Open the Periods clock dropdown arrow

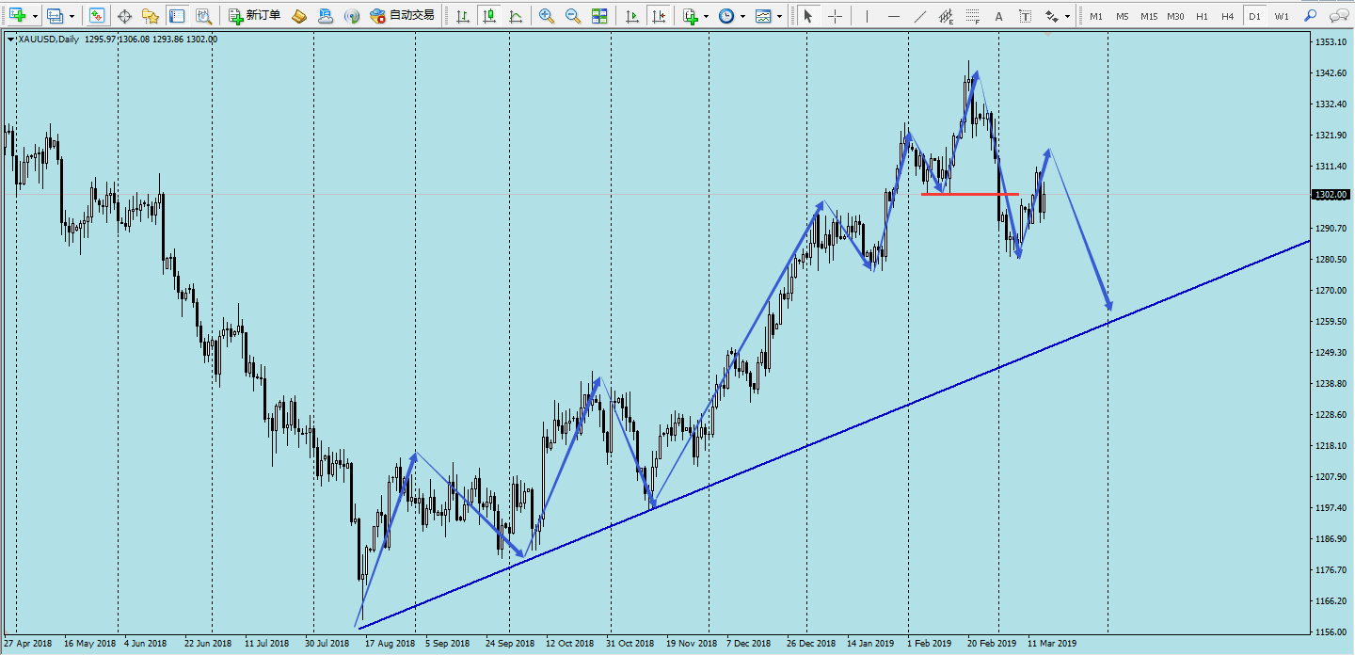tap(742, 16)
